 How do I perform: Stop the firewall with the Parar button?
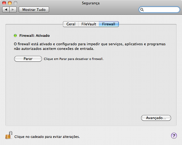pyautogui.click(x=28, y=59)
